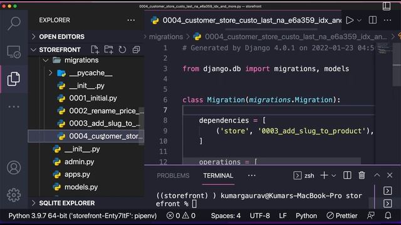Change LF end of line sequence
The width and height of the screenshot is (401, 225).
[x=283, y=216]
